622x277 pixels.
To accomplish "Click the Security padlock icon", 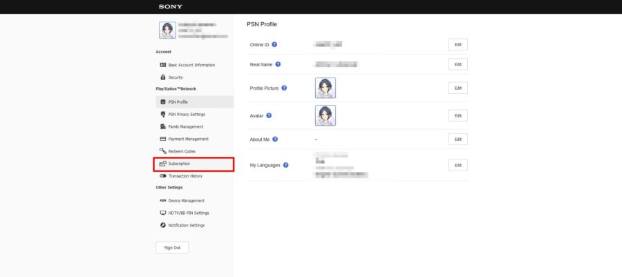I will tap(162, 77).
